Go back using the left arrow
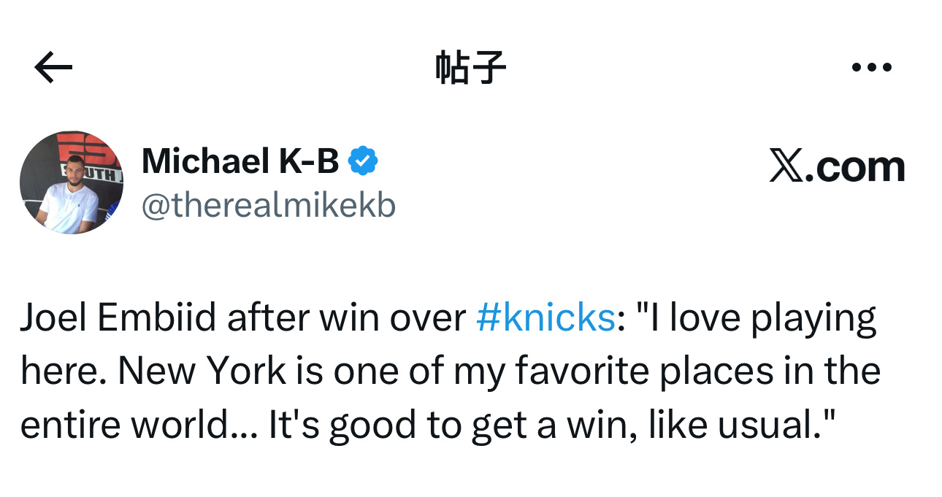 click(53, 69)
